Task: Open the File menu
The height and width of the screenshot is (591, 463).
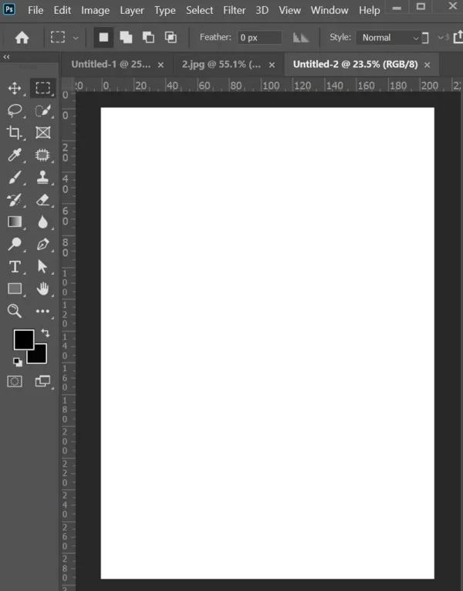Action: (35, 10)
